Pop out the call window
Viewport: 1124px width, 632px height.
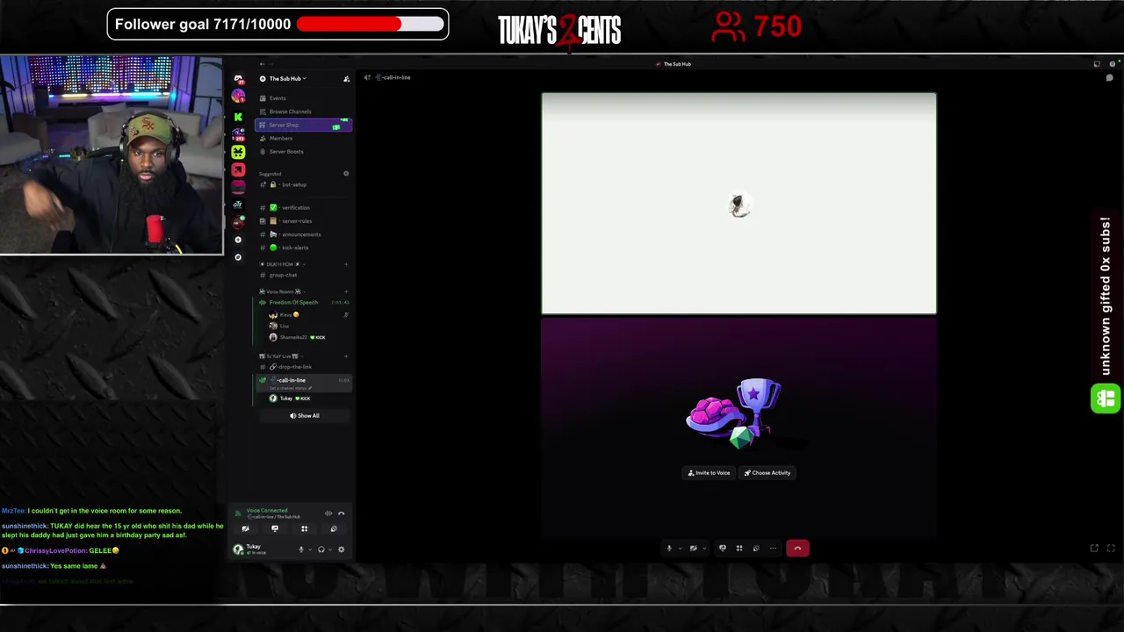[x=1094, y=549]
